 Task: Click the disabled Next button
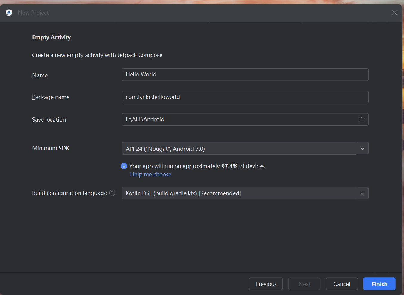tap(304, 284)
